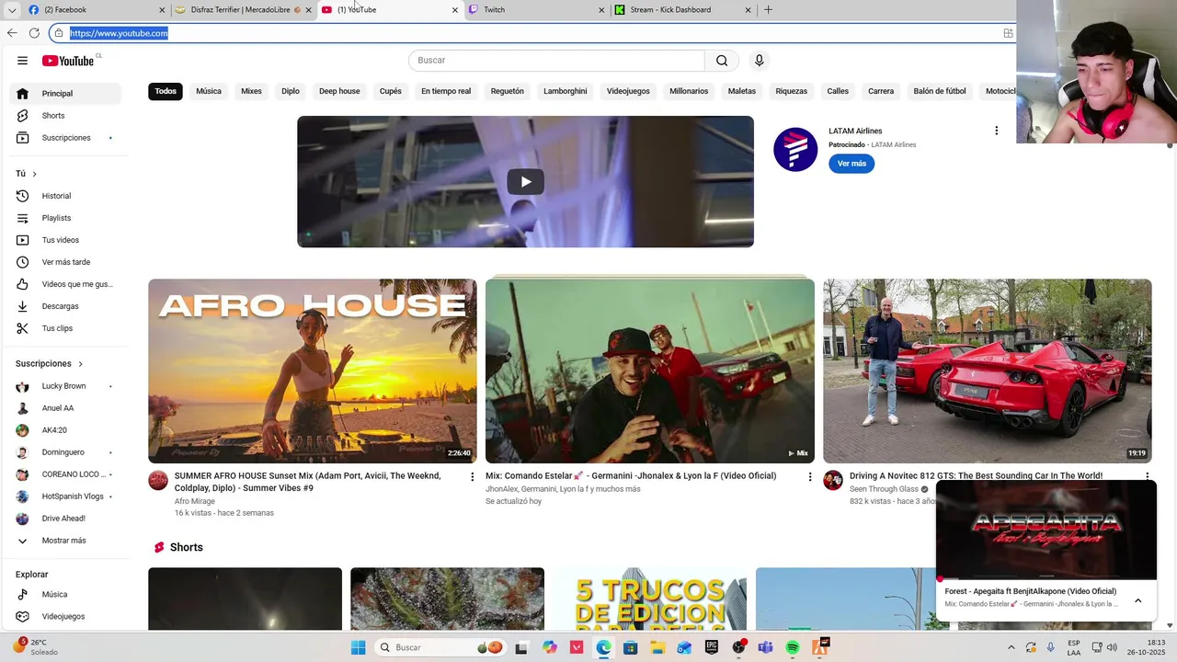Open File Explorer from the taskbar

[x=657, y=647]
